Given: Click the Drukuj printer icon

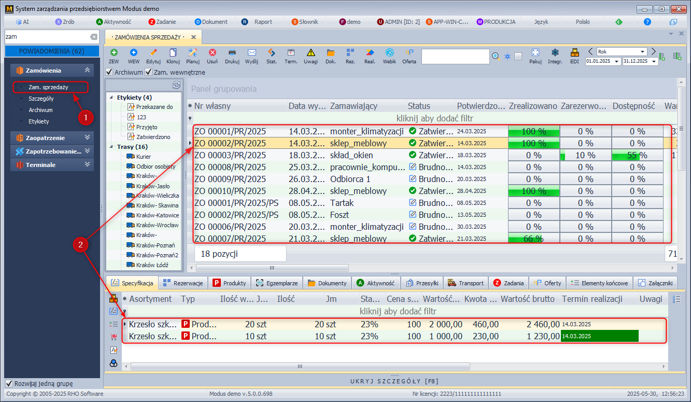Looking at the screenshot, I should click(x=232, y=53).
